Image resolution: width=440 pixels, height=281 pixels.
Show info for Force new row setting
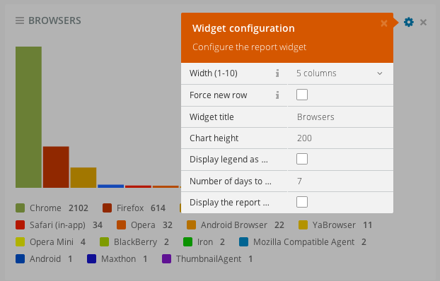tap(277, 95)
